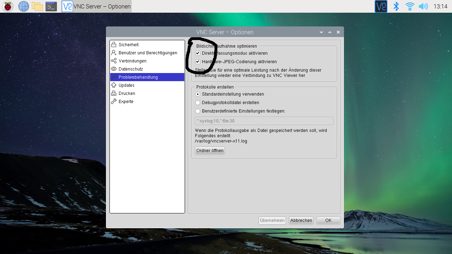
Task: Click the Abbrechen button
Action: pos(301,220)
